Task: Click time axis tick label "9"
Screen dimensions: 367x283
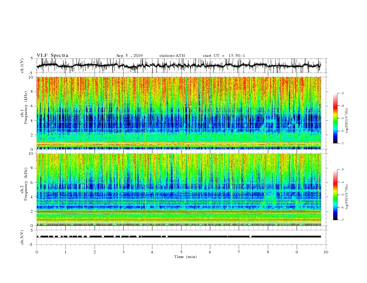Action: click(x=297, y=252)
